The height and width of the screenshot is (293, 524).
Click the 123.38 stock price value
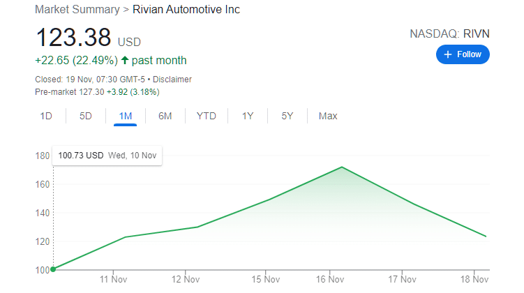(x=73, y=37)
